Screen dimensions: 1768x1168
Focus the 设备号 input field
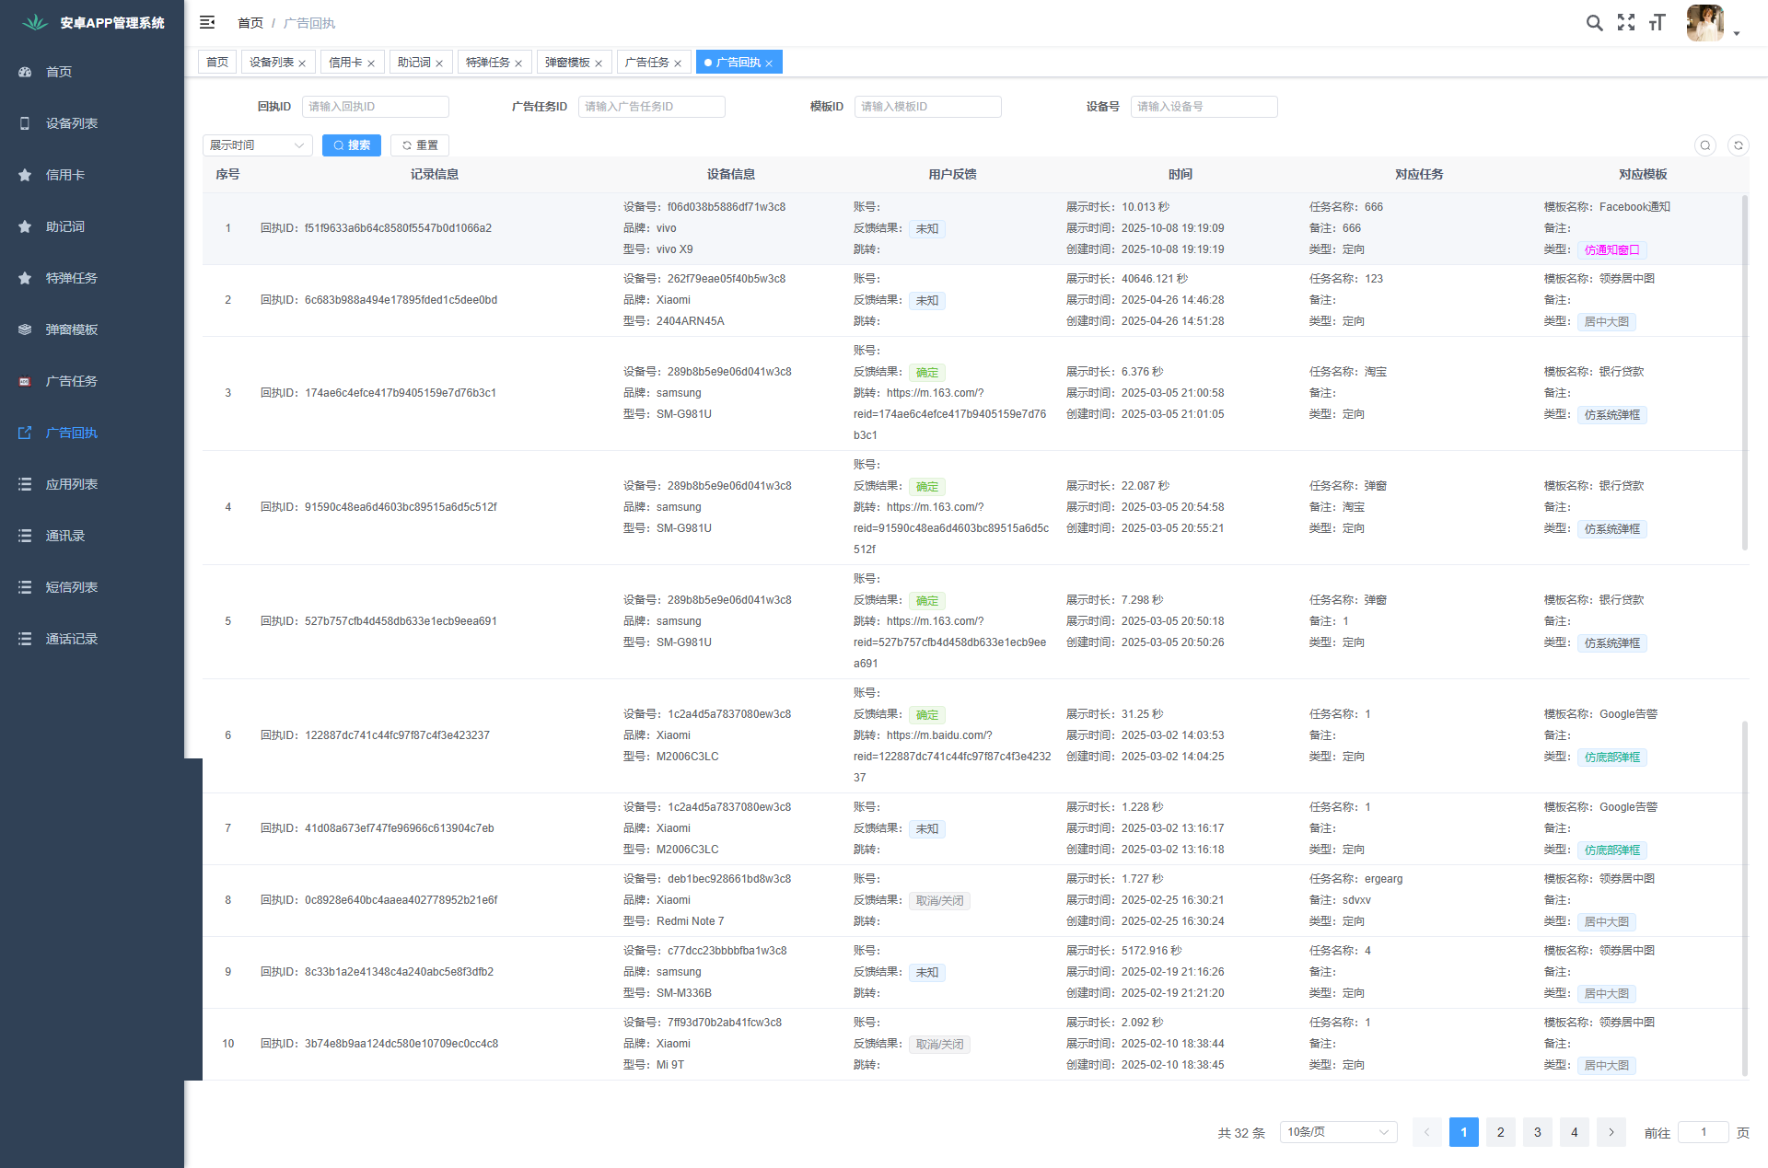1204,107
